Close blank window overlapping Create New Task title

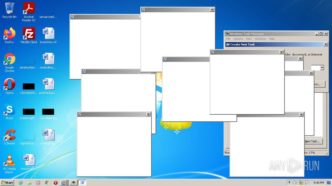281,52
